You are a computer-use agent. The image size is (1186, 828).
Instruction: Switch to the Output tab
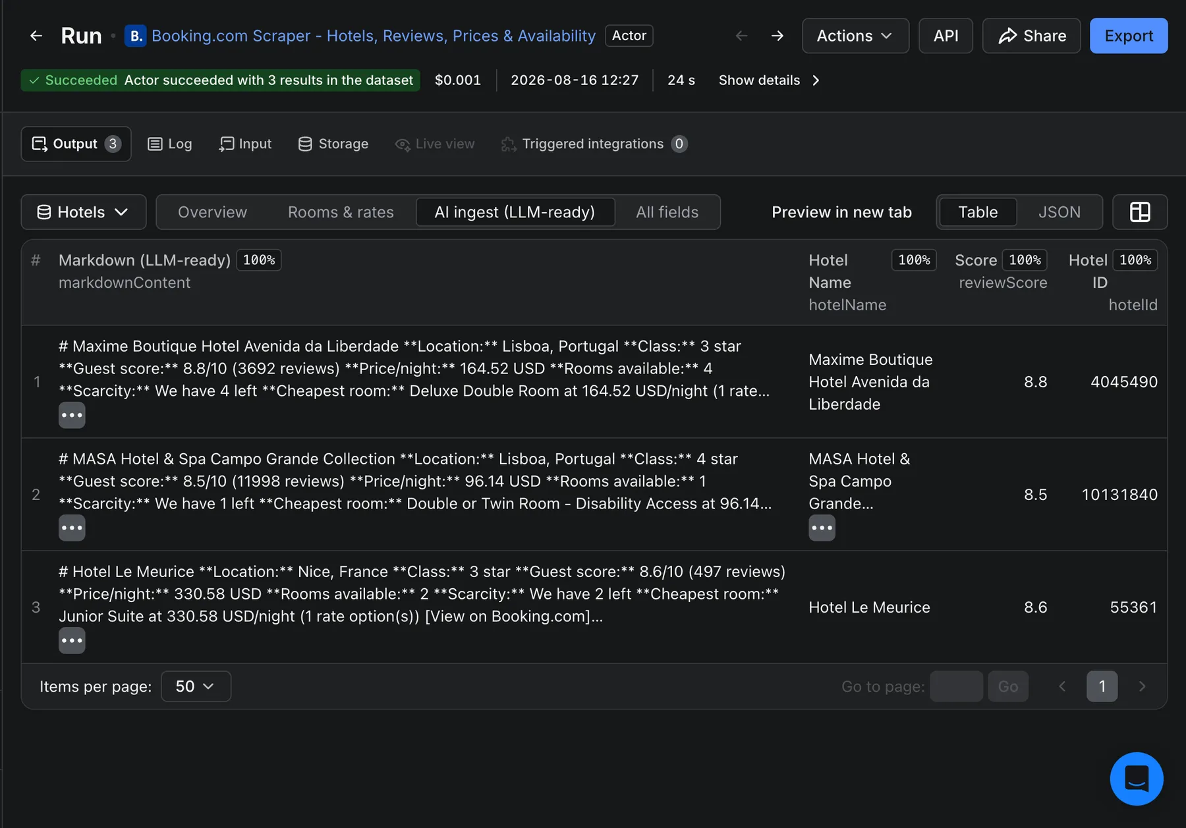coord(76,144)
